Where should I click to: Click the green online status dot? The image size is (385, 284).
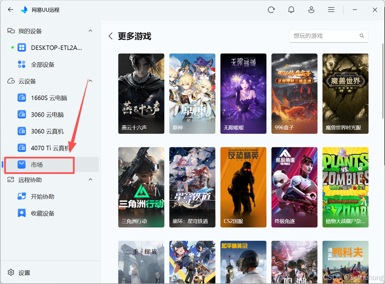(x=12, y=47)
